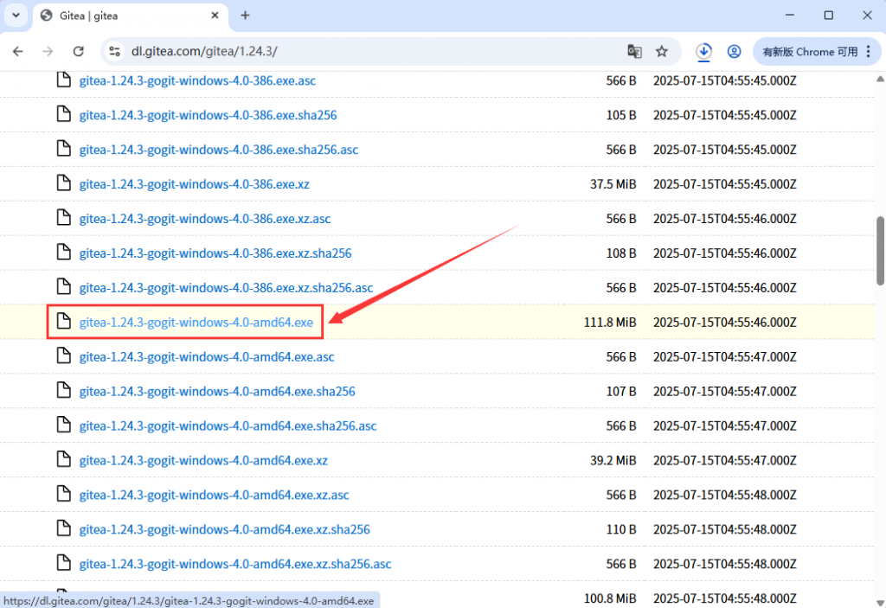Click file icon beside amd64.exe.xz entry
This screenshot has width=886, height=608.
63,460
